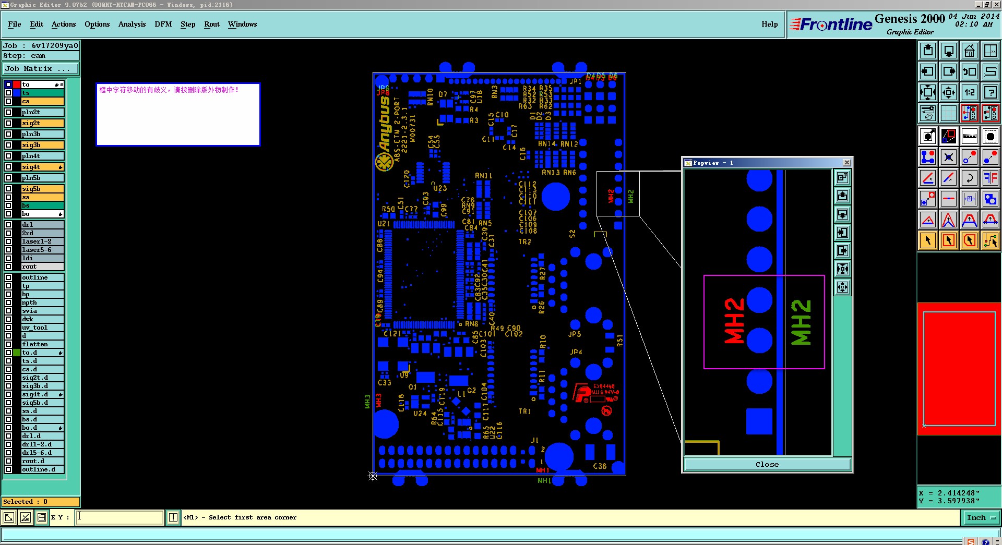Click the dashed-box pad feature icon
Viewport: 1002px width, 545px height.
991,136
